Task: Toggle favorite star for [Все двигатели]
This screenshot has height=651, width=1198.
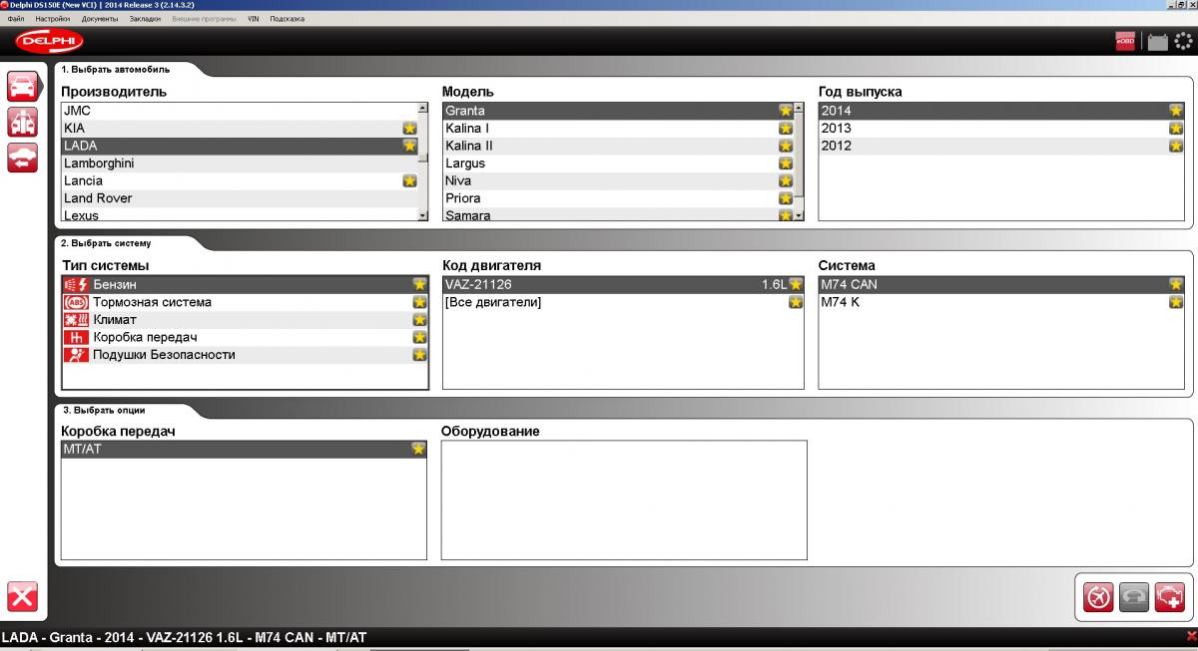Action: click(x=796, y=302)
